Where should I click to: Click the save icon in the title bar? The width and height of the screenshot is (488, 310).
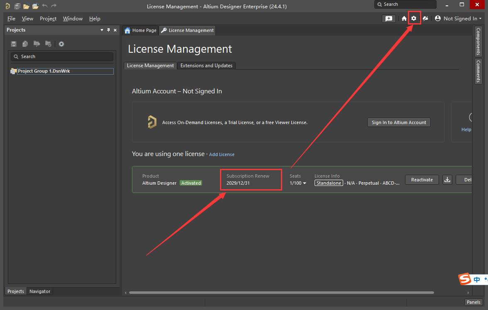17,6
